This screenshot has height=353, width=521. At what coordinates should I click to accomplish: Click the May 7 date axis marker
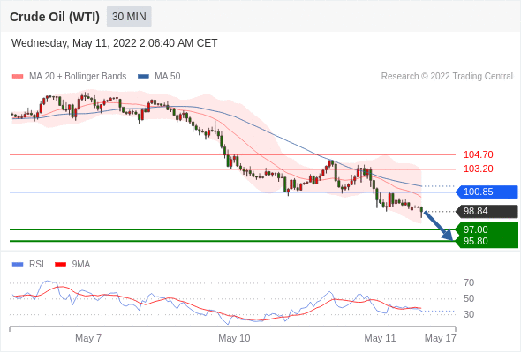click(88, 338)
